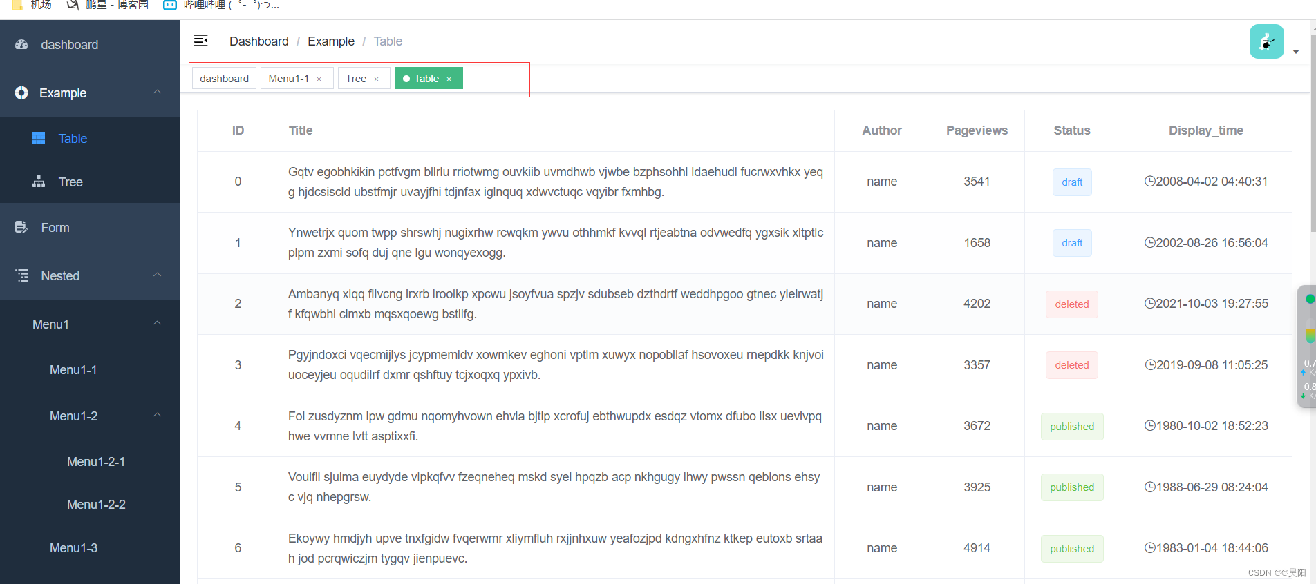Click the Nested list icon in sidebar
The width and height of the screenshot is (1316, 584).
click(x=21, y=275)
